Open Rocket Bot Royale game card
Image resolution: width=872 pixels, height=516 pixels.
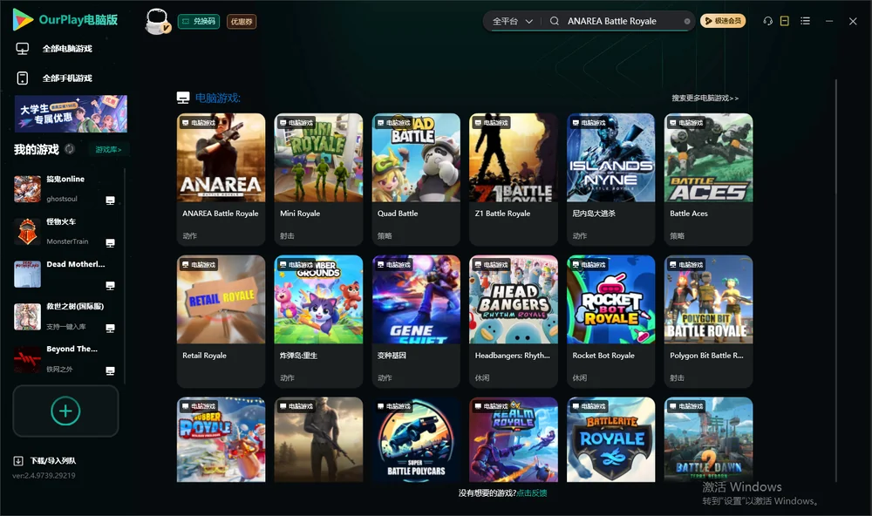click(610, 322)
